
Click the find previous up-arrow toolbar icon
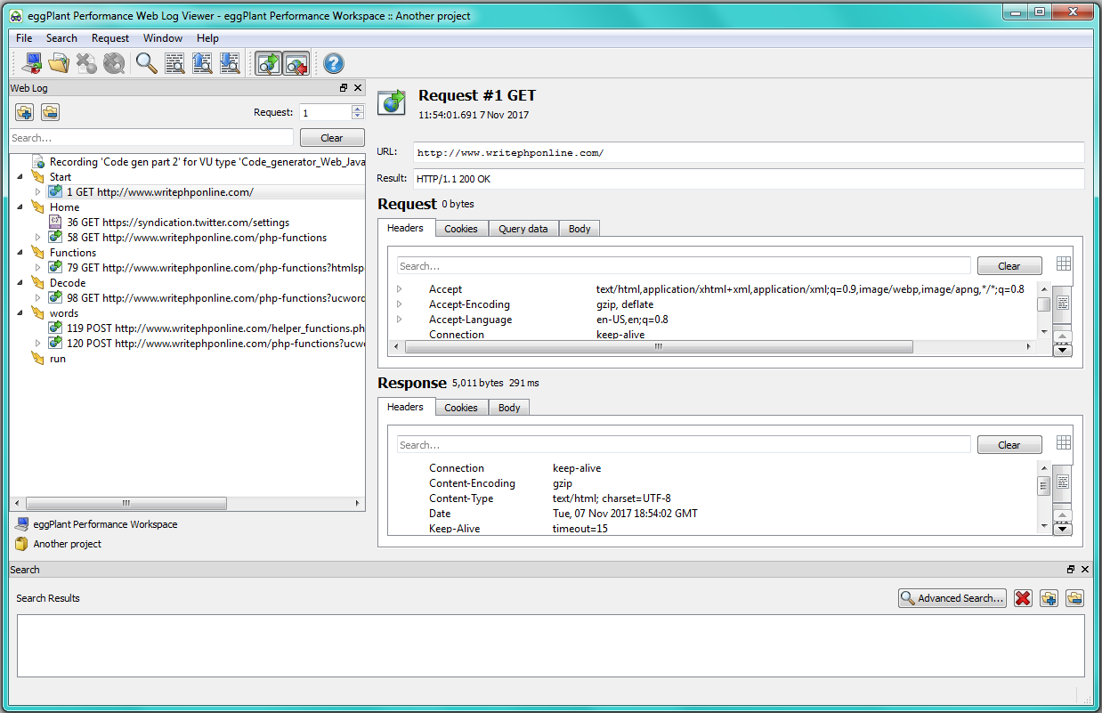click(x=202, y=63)
